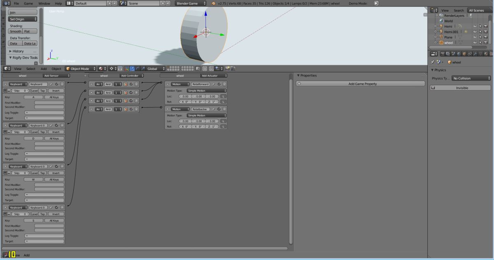Toggle active checkbox on Rotatbackw actuator
This screenshot has height=260, width=494.
(x=219, y=109)
